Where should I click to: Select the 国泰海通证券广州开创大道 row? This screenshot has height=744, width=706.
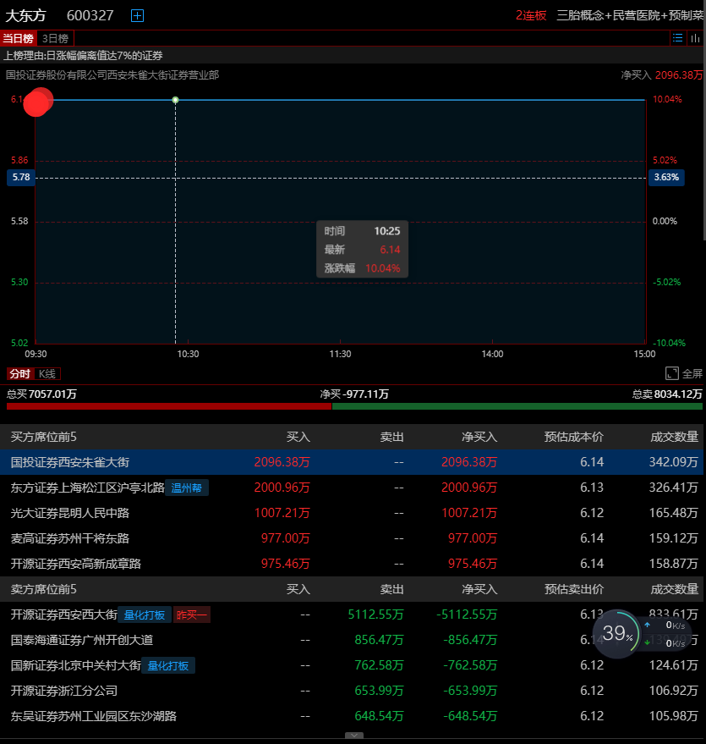click(x=352, y=640)
